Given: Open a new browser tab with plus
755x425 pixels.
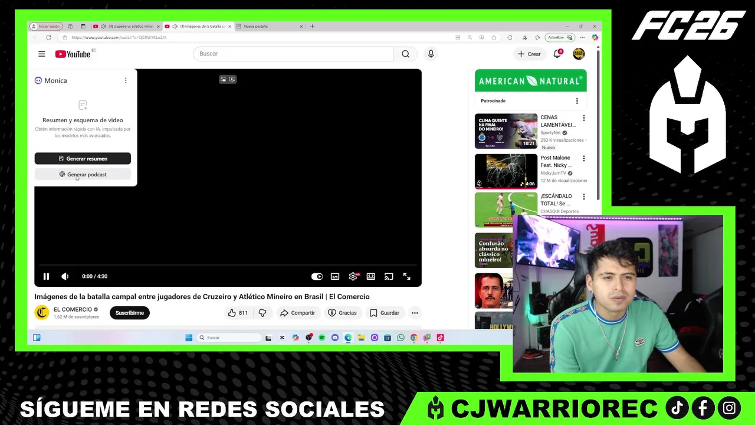Looking at the screenshot, I should [x=312, y=26].
